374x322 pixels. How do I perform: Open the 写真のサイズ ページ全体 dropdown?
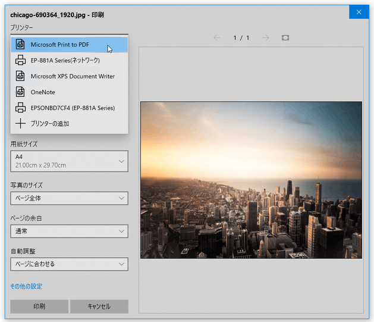(x=69, y=198)
